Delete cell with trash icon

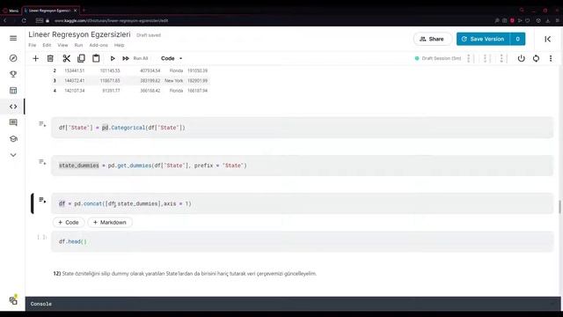tap(50, 58)
